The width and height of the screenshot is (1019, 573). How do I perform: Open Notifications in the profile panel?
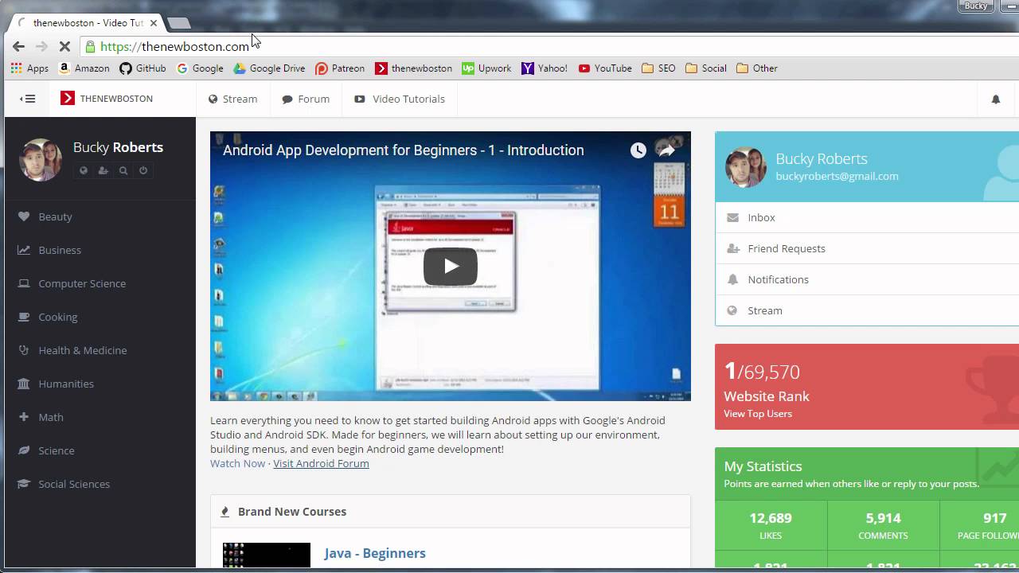[867, 279]
